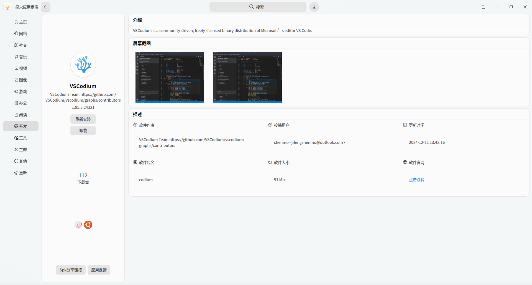Click the author text under VSCodium title
This screenshot has height=285, width=532.
83,97
